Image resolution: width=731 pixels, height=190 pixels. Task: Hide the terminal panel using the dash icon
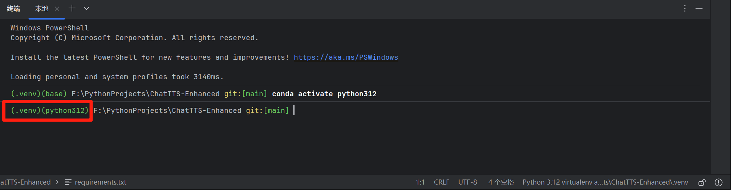(x=699, y=8)
